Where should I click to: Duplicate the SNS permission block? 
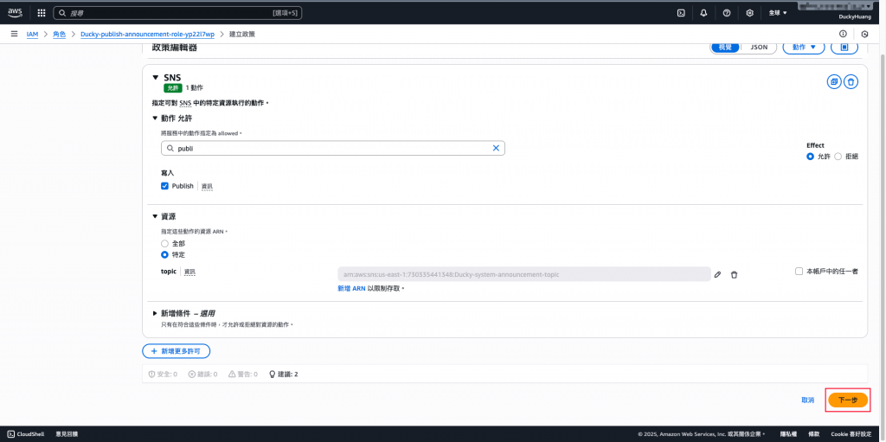[833, 82]
